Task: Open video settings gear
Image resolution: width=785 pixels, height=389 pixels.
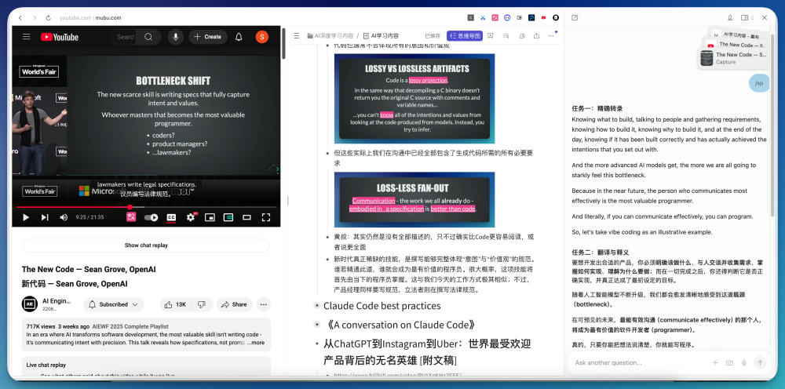Action: (x=191, y=217)
